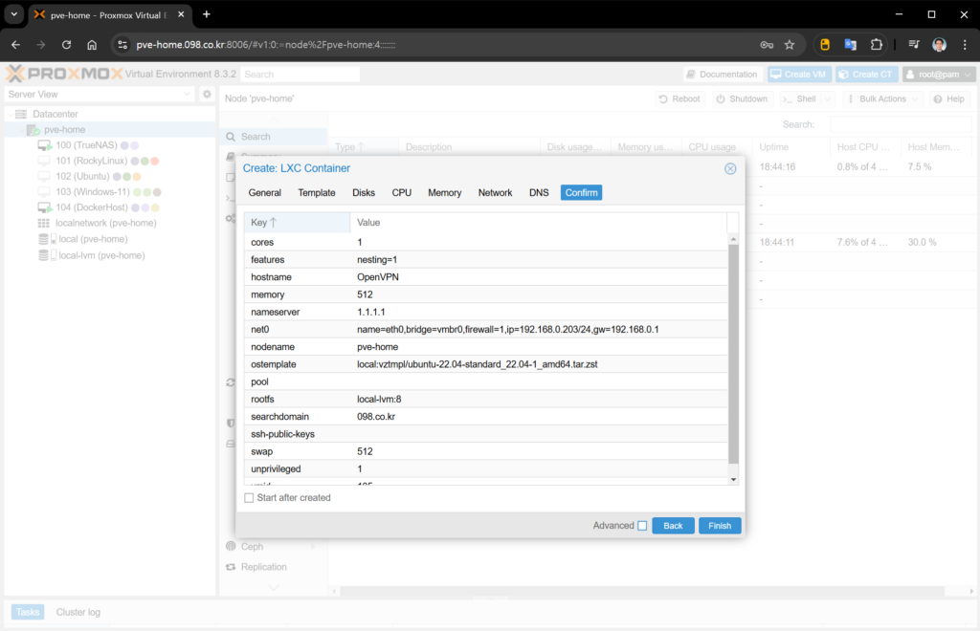This screenshot has height=631, width=980.
Task: Click the confirm list vertical scrollbar
Action: [x=734, y=354]
